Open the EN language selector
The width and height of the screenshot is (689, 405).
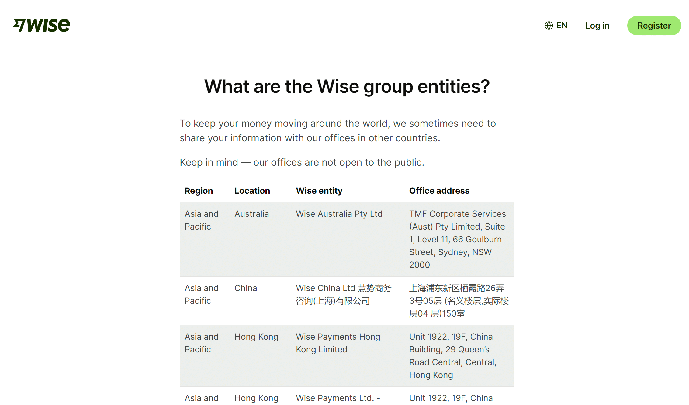[556, 26]
